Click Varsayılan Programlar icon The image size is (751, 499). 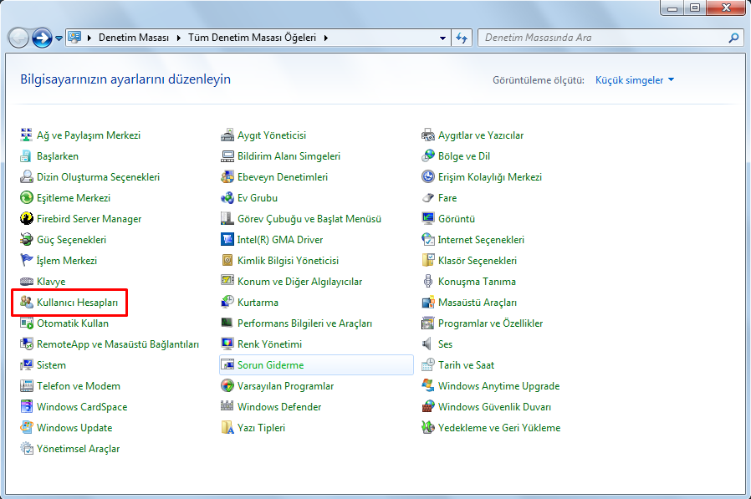(227, 386)
